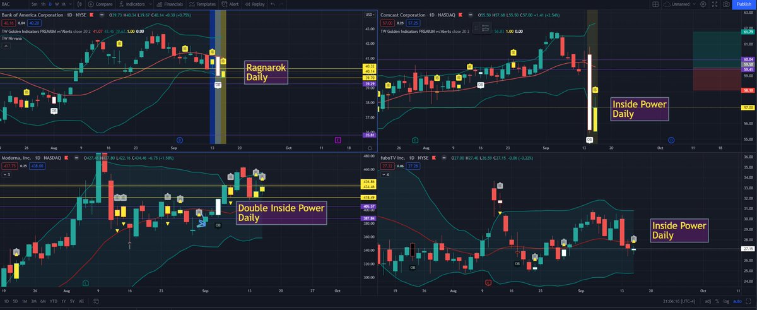
Task: Select the 5D date range
Action: click(x=15, y=301)
